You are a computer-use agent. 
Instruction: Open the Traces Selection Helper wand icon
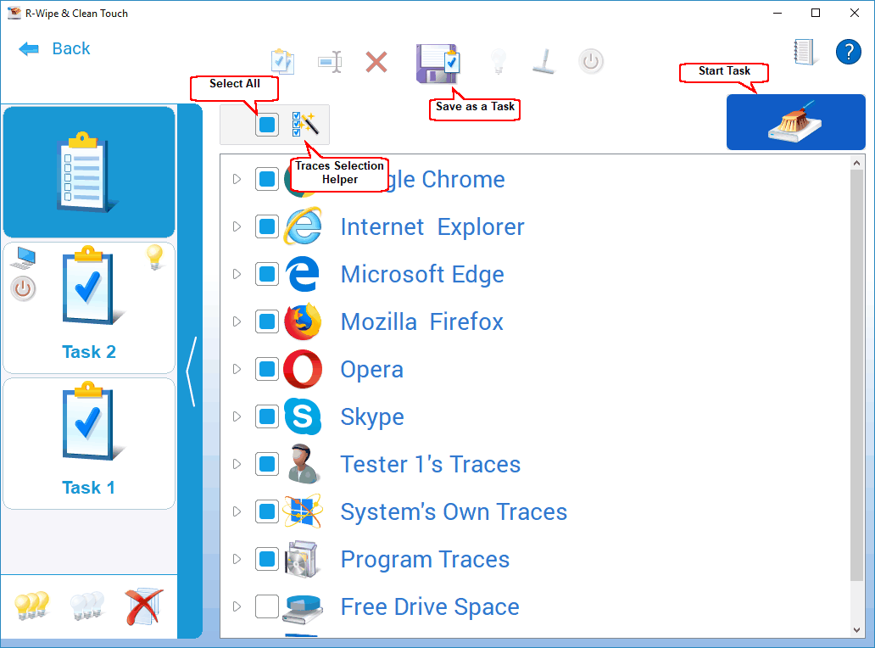pos(305,124)
